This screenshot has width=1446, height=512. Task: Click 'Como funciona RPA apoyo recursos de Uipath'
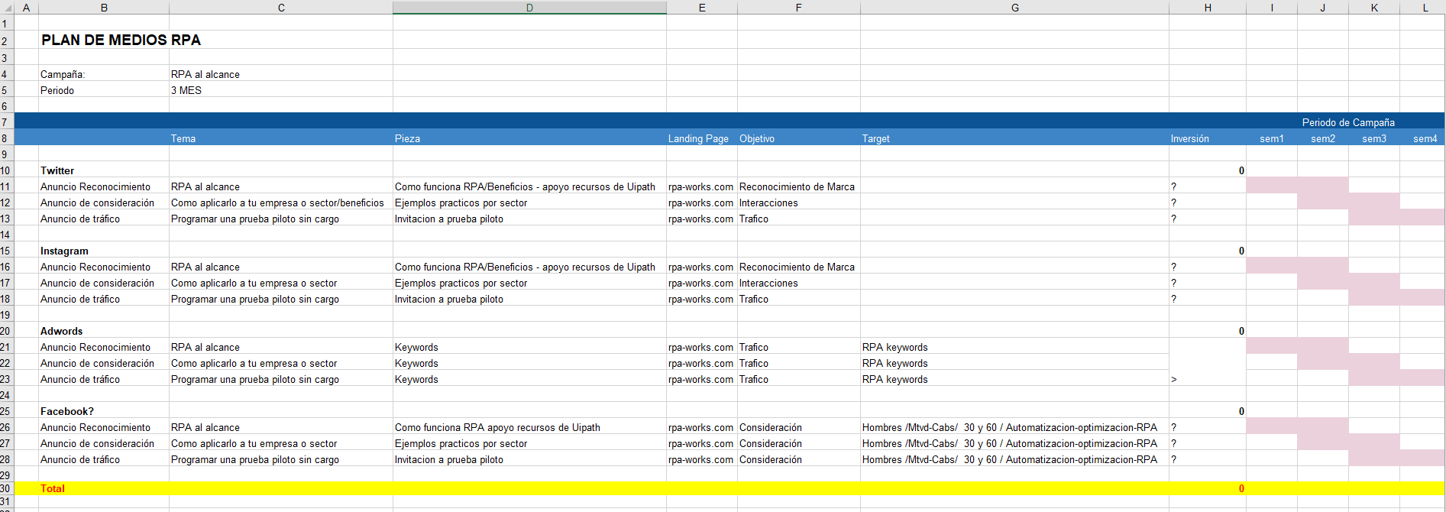(529, 427)
